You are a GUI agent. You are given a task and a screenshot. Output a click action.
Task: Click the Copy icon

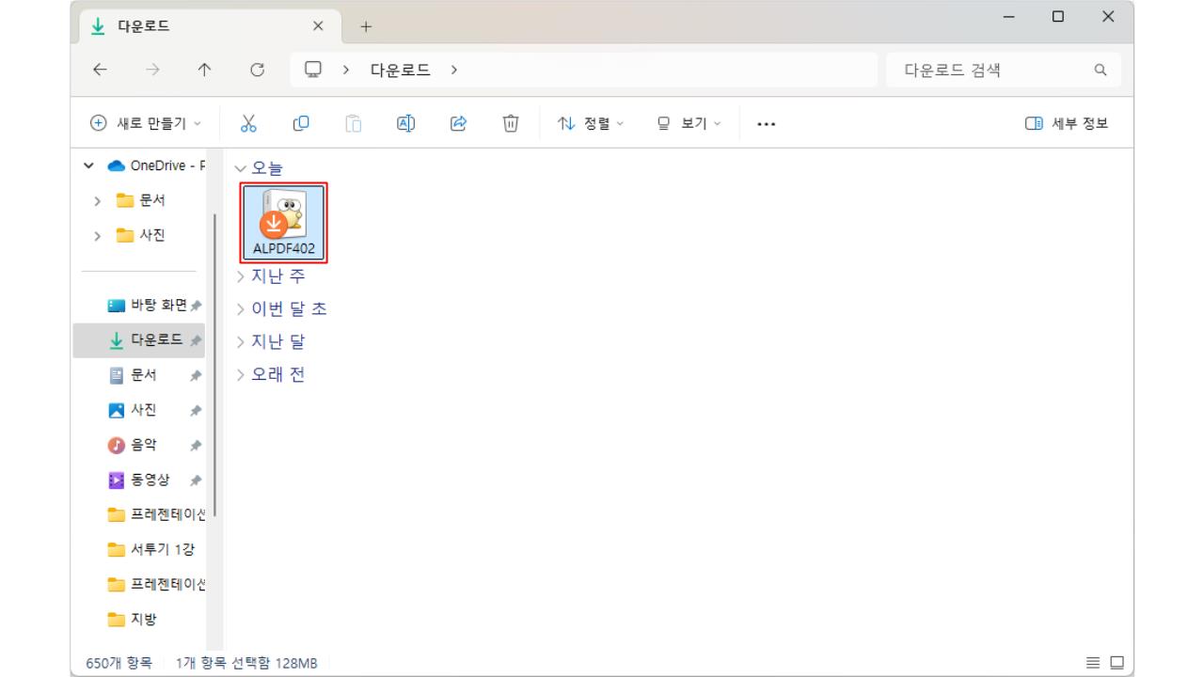click(x=301, y=122)
